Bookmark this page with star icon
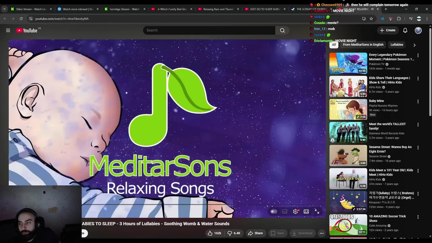The height and width of the screenshot is (243, 432). [x=371, y=19]
